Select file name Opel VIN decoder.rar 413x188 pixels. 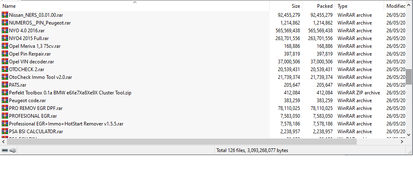31,62
